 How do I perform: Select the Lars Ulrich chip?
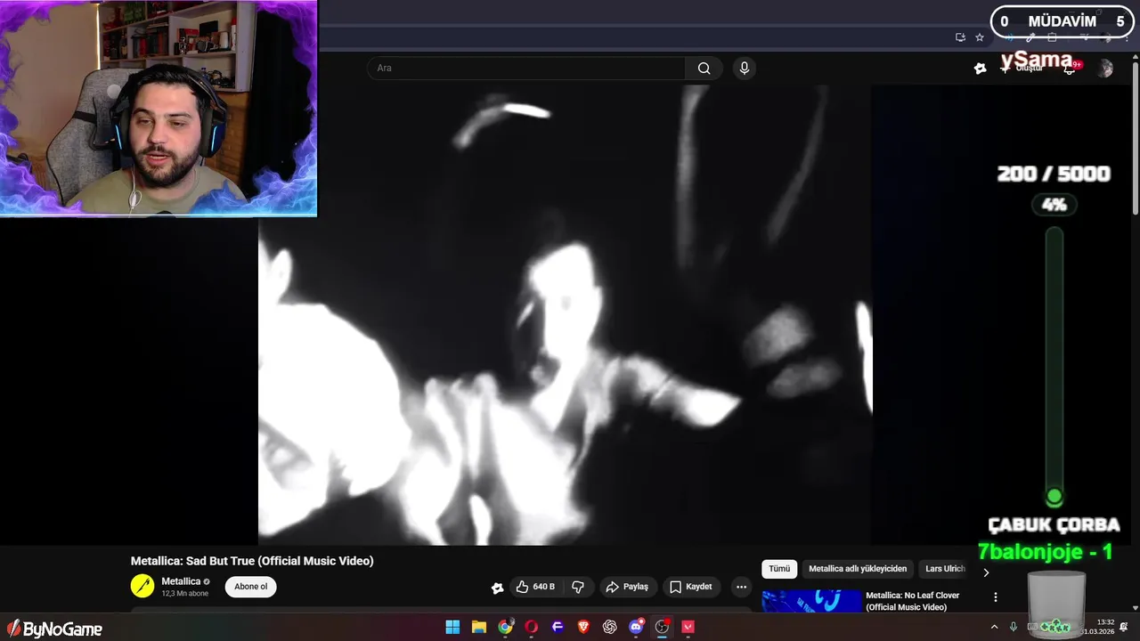[x=944, y=569]
